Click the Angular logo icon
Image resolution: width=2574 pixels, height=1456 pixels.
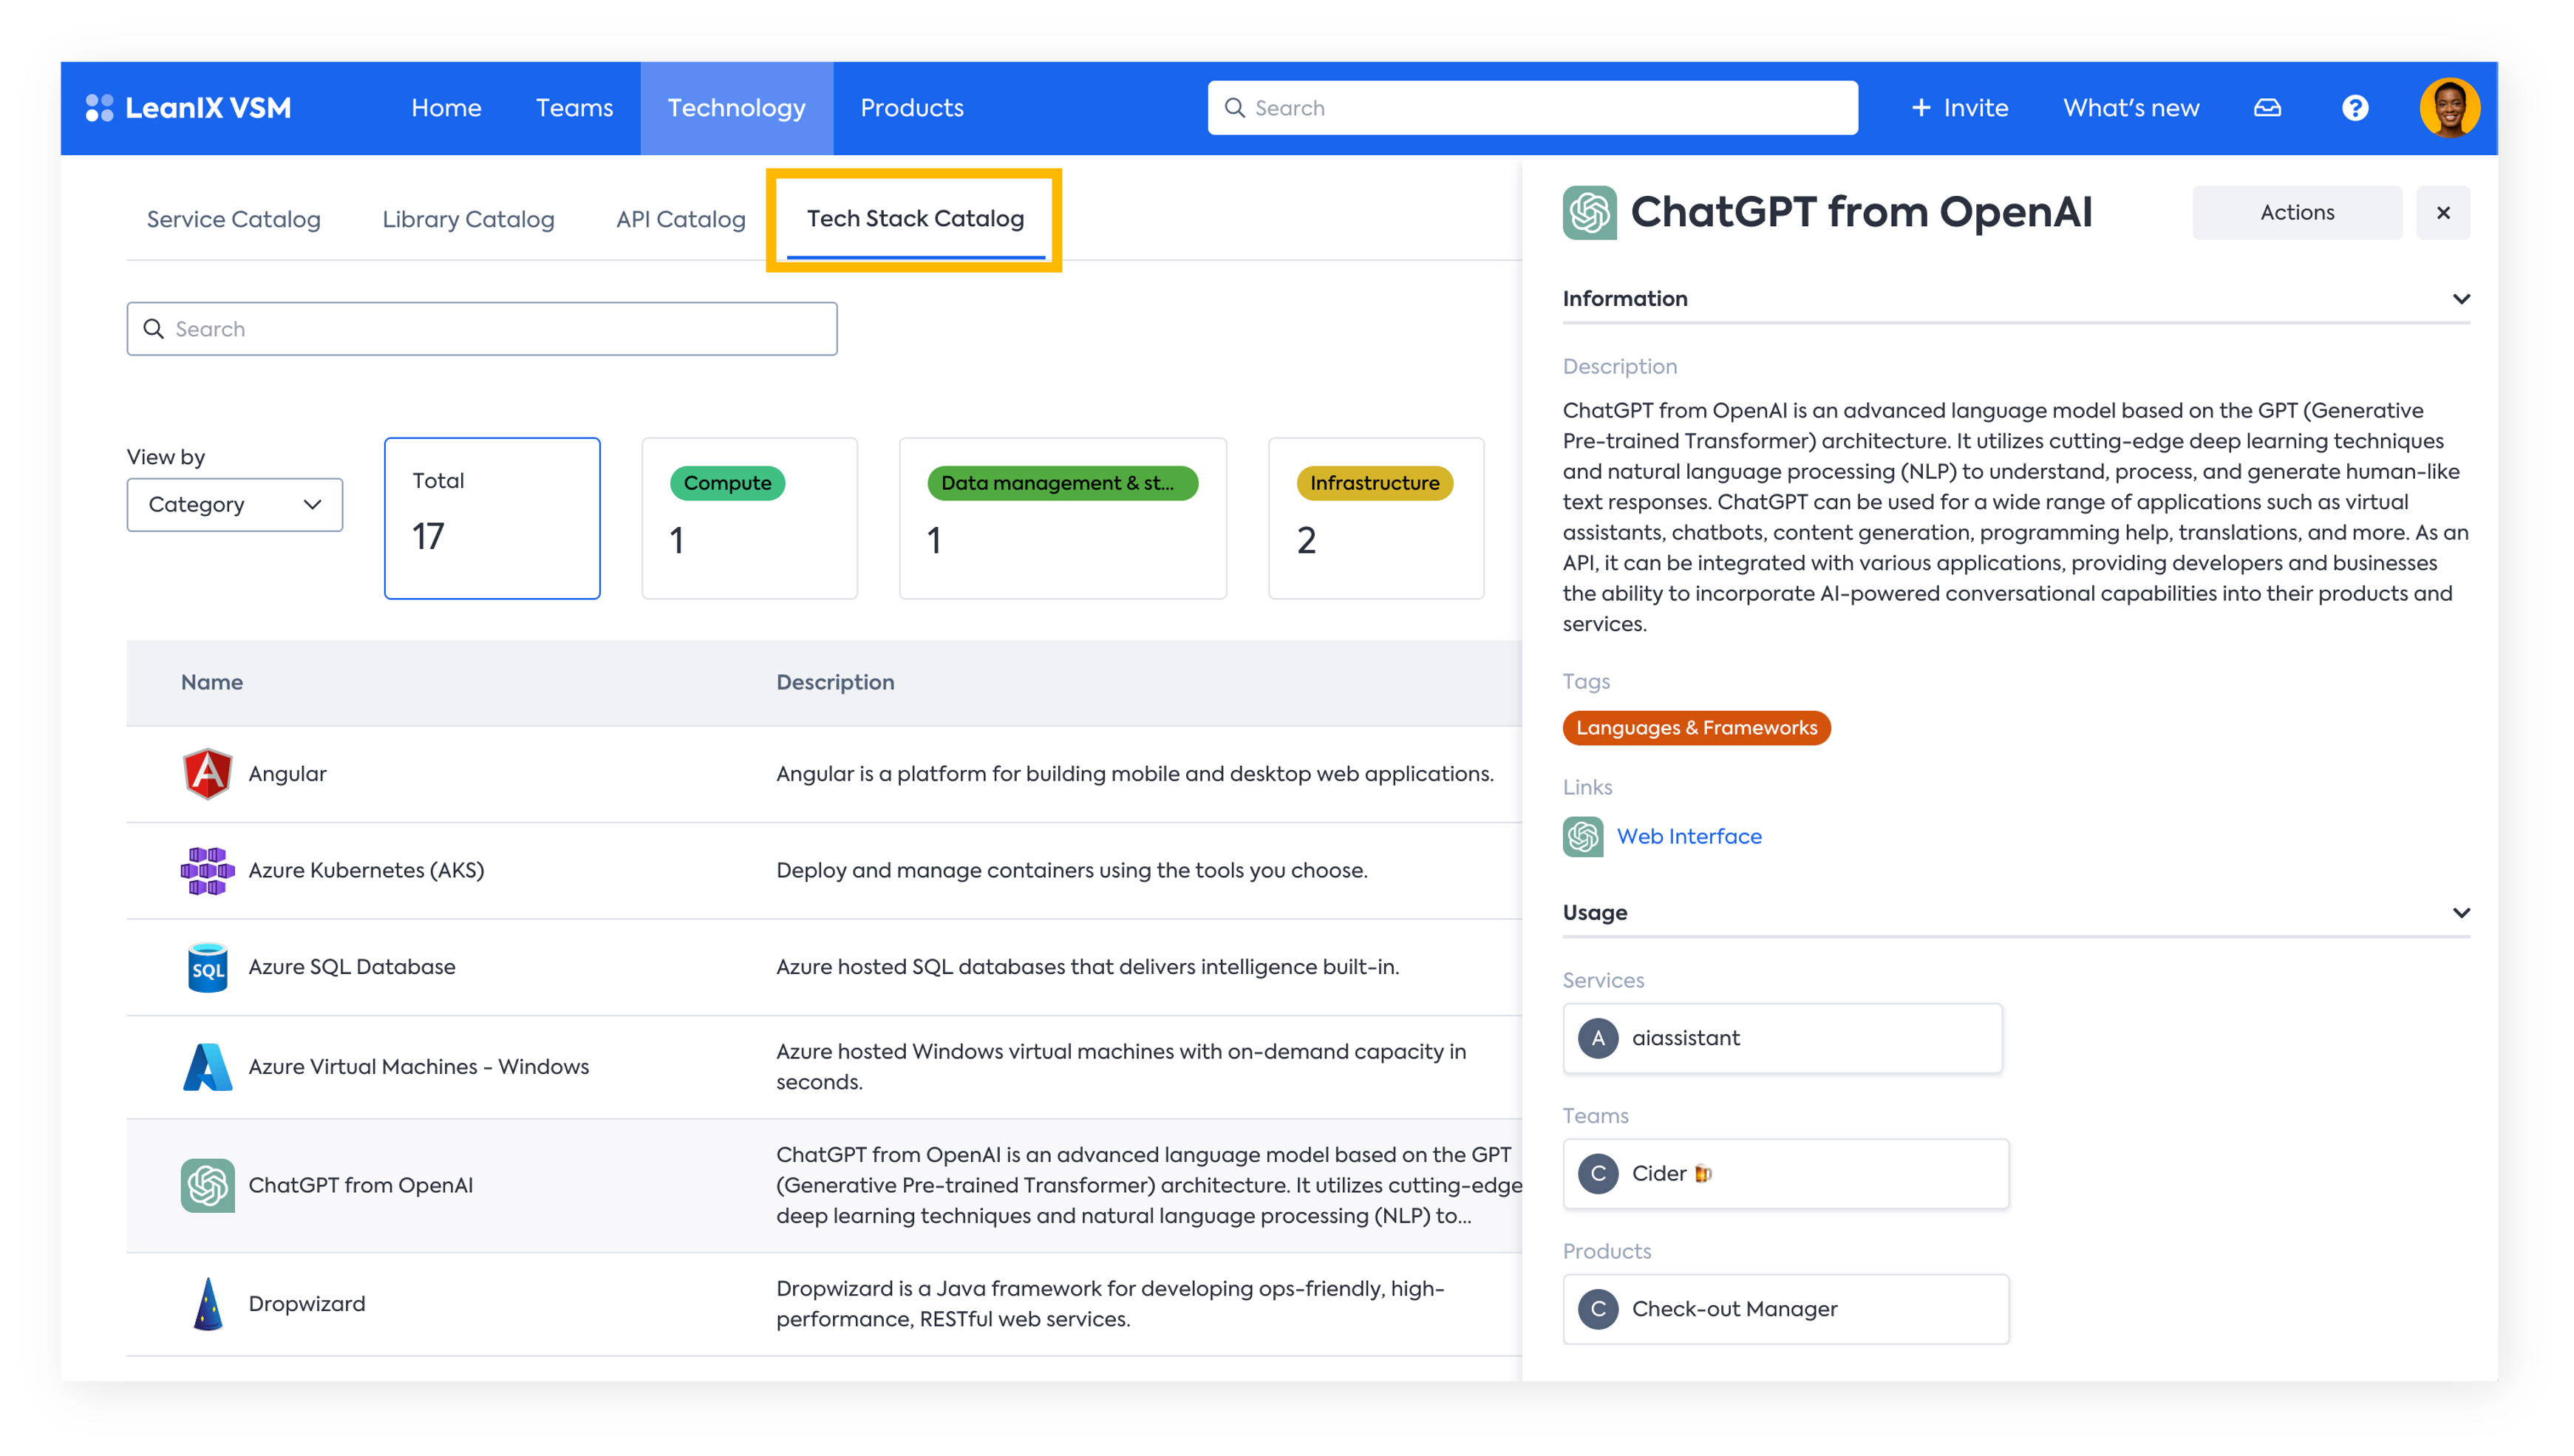(207, 774)
